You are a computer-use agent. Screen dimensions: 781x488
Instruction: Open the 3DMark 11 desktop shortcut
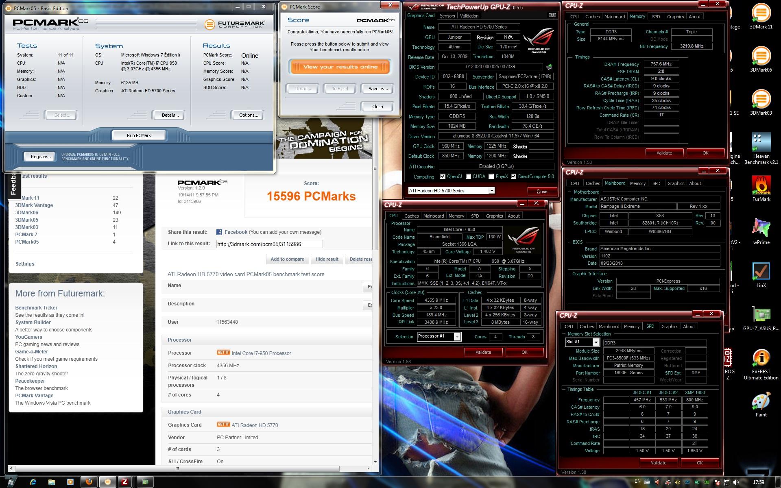[x=761, y=17]
